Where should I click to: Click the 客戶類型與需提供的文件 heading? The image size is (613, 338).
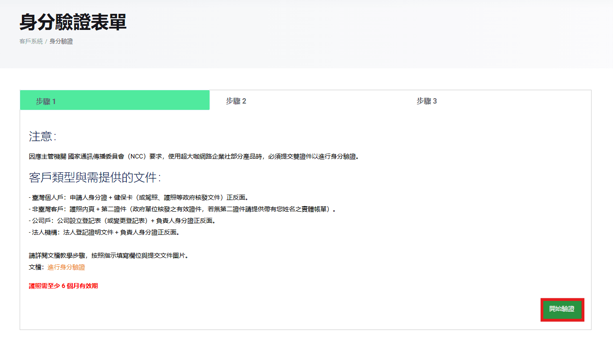point(94,178)
